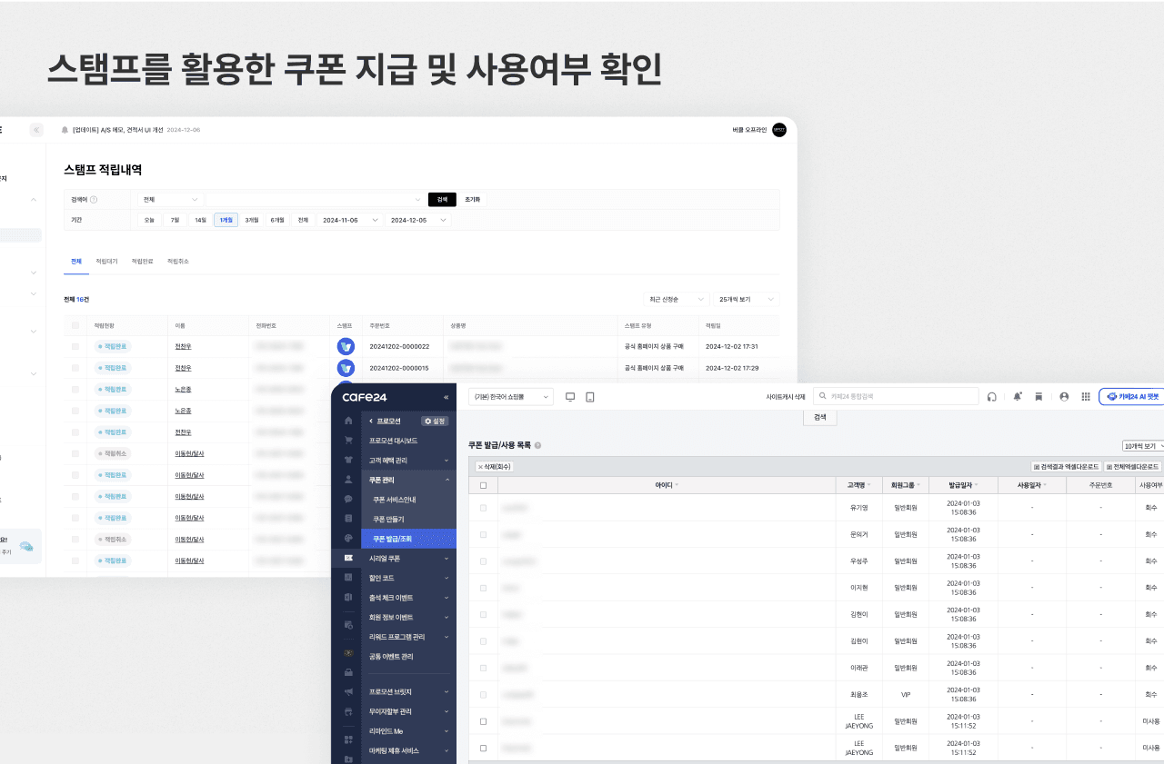Select the 3개월 period button
The height and width of the screenshot is (764, 1164).
pos(252,220)
